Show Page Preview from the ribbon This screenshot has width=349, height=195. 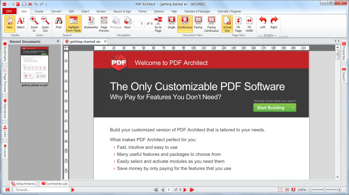104,24
